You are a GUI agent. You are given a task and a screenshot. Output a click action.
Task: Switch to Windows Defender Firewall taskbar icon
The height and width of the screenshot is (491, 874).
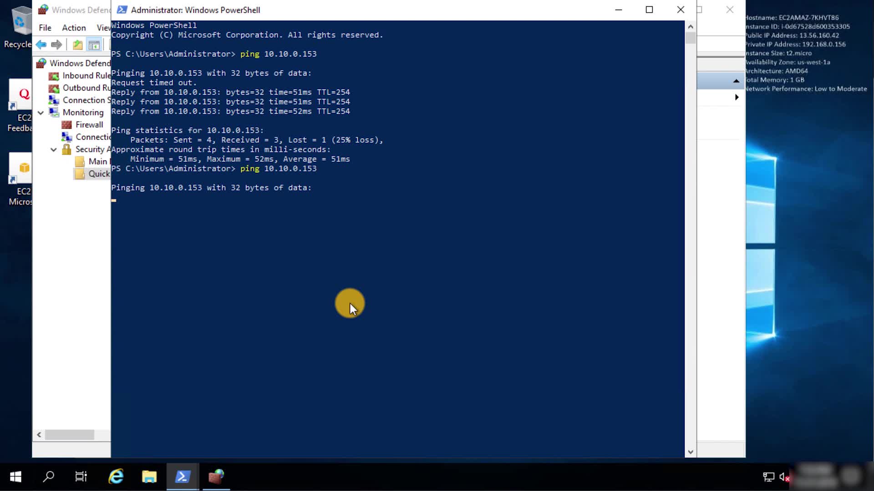pyautogui.click(x=216, y=476)
